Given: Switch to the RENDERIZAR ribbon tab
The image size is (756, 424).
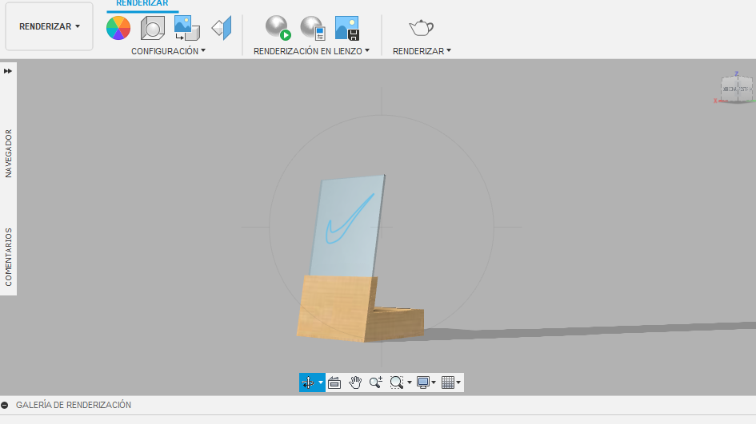Looking at the screenshot, I should [142, 3].
